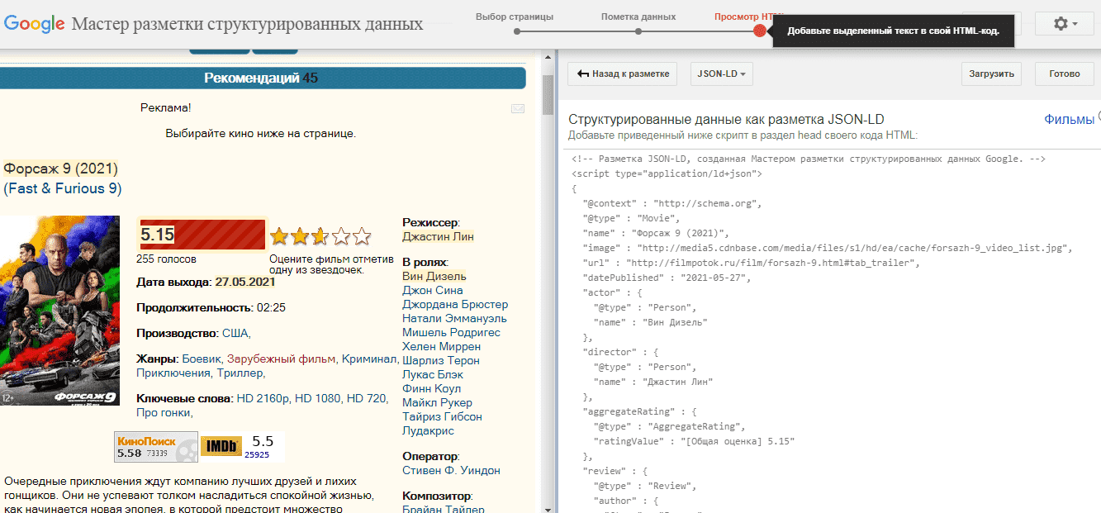1101x513 pixels.
Task: Open the HD 2160p keyword link
Action: pyautogui.click(x=263, y=398)
